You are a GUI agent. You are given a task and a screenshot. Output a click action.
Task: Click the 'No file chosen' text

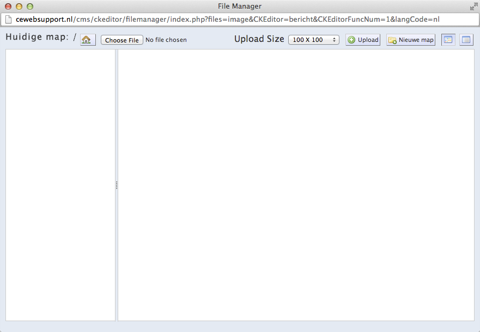click(166, 40)
